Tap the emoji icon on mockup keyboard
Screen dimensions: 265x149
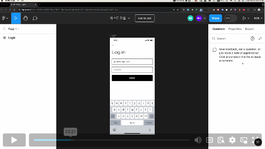click(114, 130)
